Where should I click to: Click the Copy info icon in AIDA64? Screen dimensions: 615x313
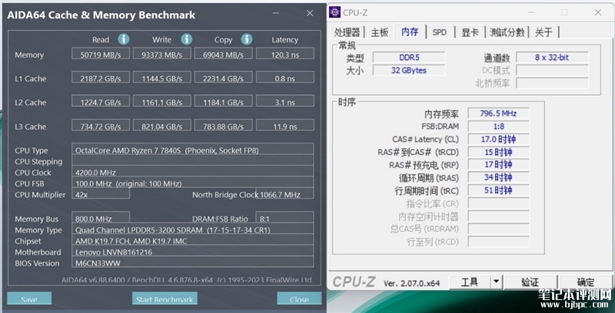[246, 39]
